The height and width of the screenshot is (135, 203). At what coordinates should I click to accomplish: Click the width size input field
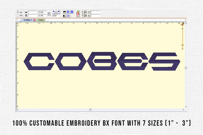[x=33, y=12]
